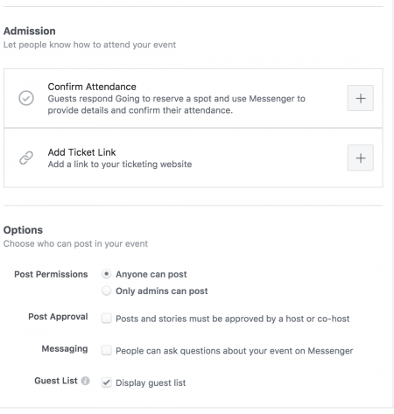The image size is (394, 414).
Task: Click the Add Ticket Link title text
Action: pyautogui.click(x=81, y=152)
